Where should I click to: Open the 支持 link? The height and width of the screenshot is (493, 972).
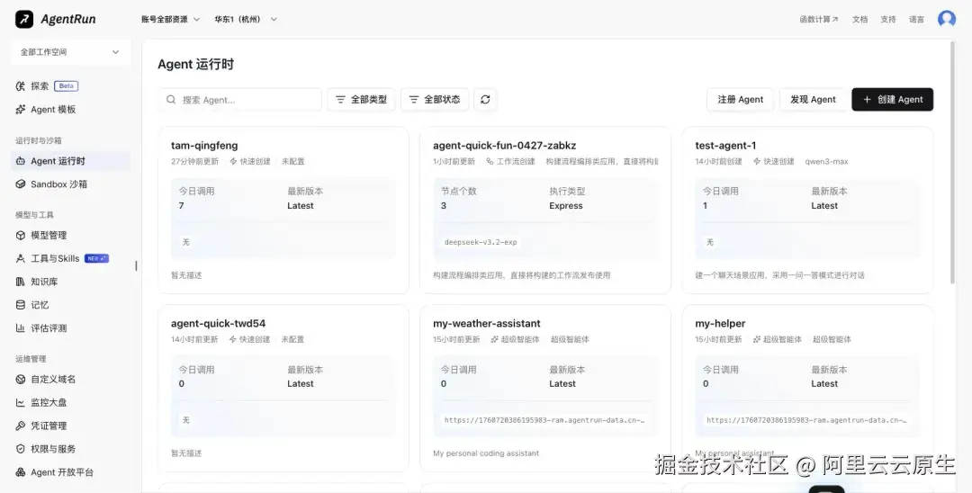[x=888, y=19]
